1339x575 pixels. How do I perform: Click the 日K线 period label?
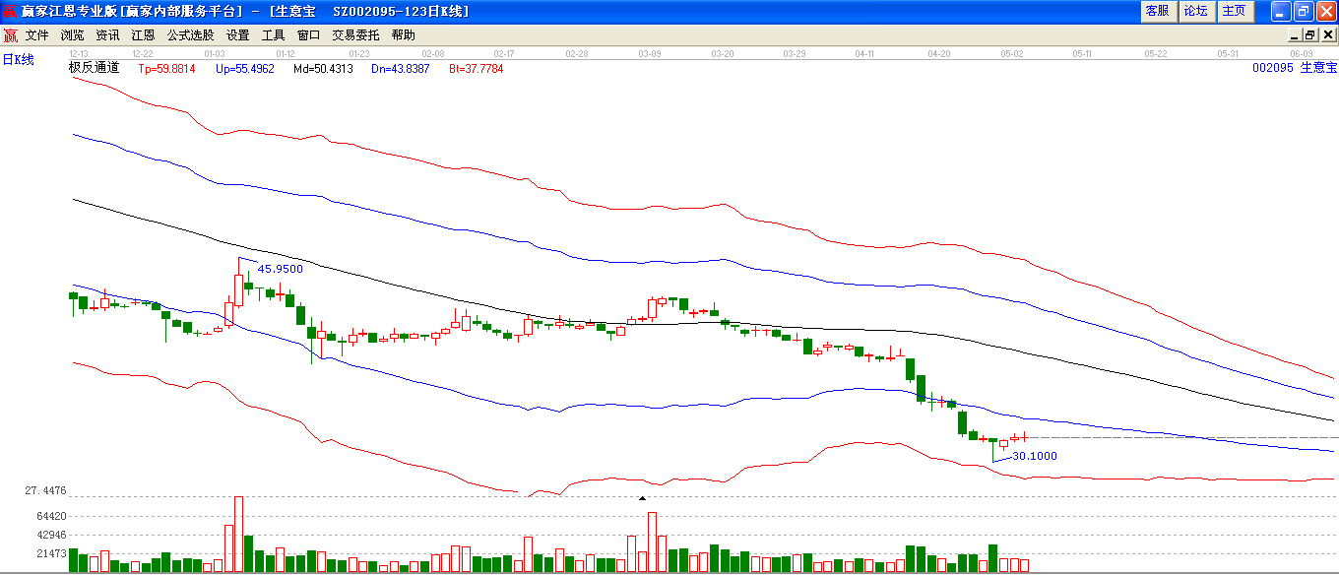(18, 60)
